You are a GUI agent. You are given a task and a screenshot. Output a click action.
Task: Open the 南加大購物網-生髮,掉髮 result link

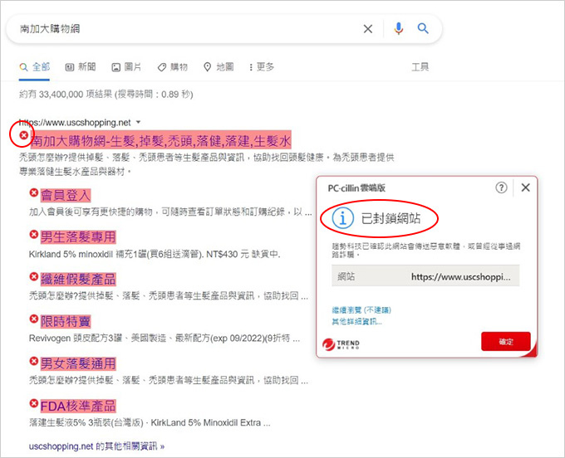pos(161,141)
